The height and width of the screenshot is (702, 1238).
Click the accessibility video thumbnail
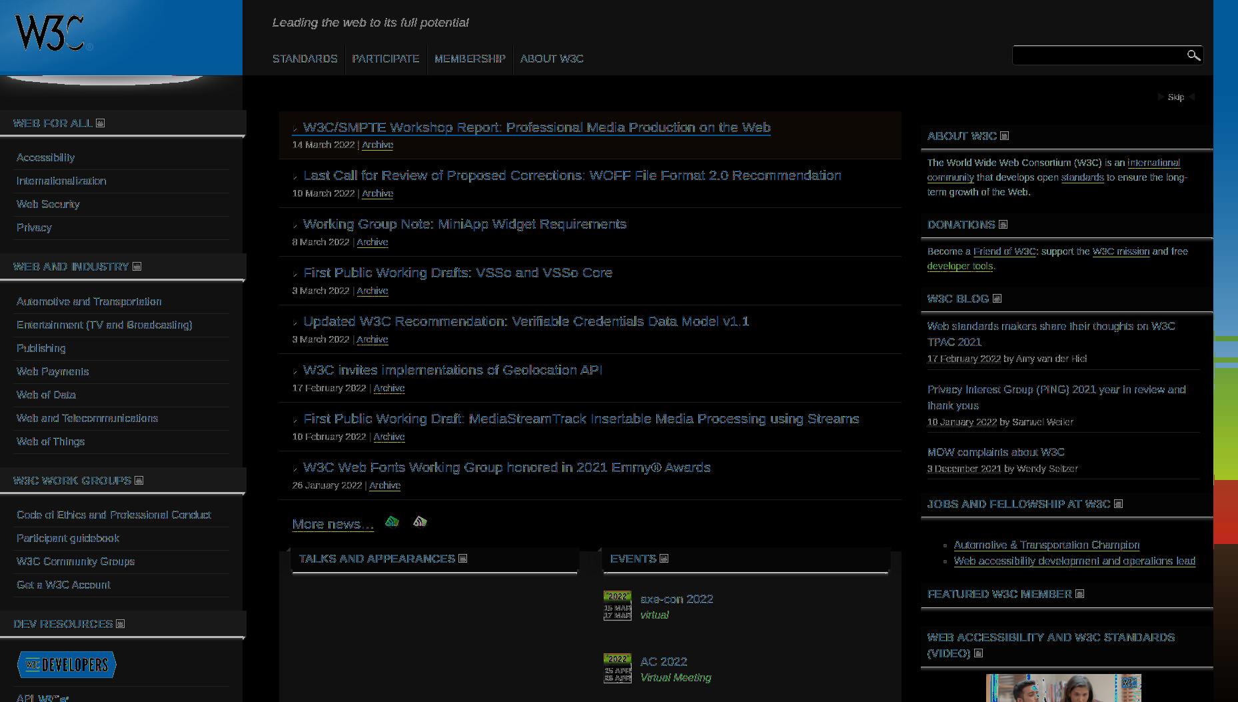click(x=1063, y=688)
